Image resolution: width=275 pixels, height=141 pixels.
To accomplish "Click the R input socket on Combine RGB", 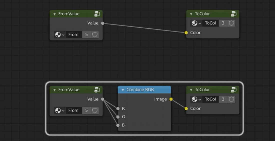I will 118,109.
